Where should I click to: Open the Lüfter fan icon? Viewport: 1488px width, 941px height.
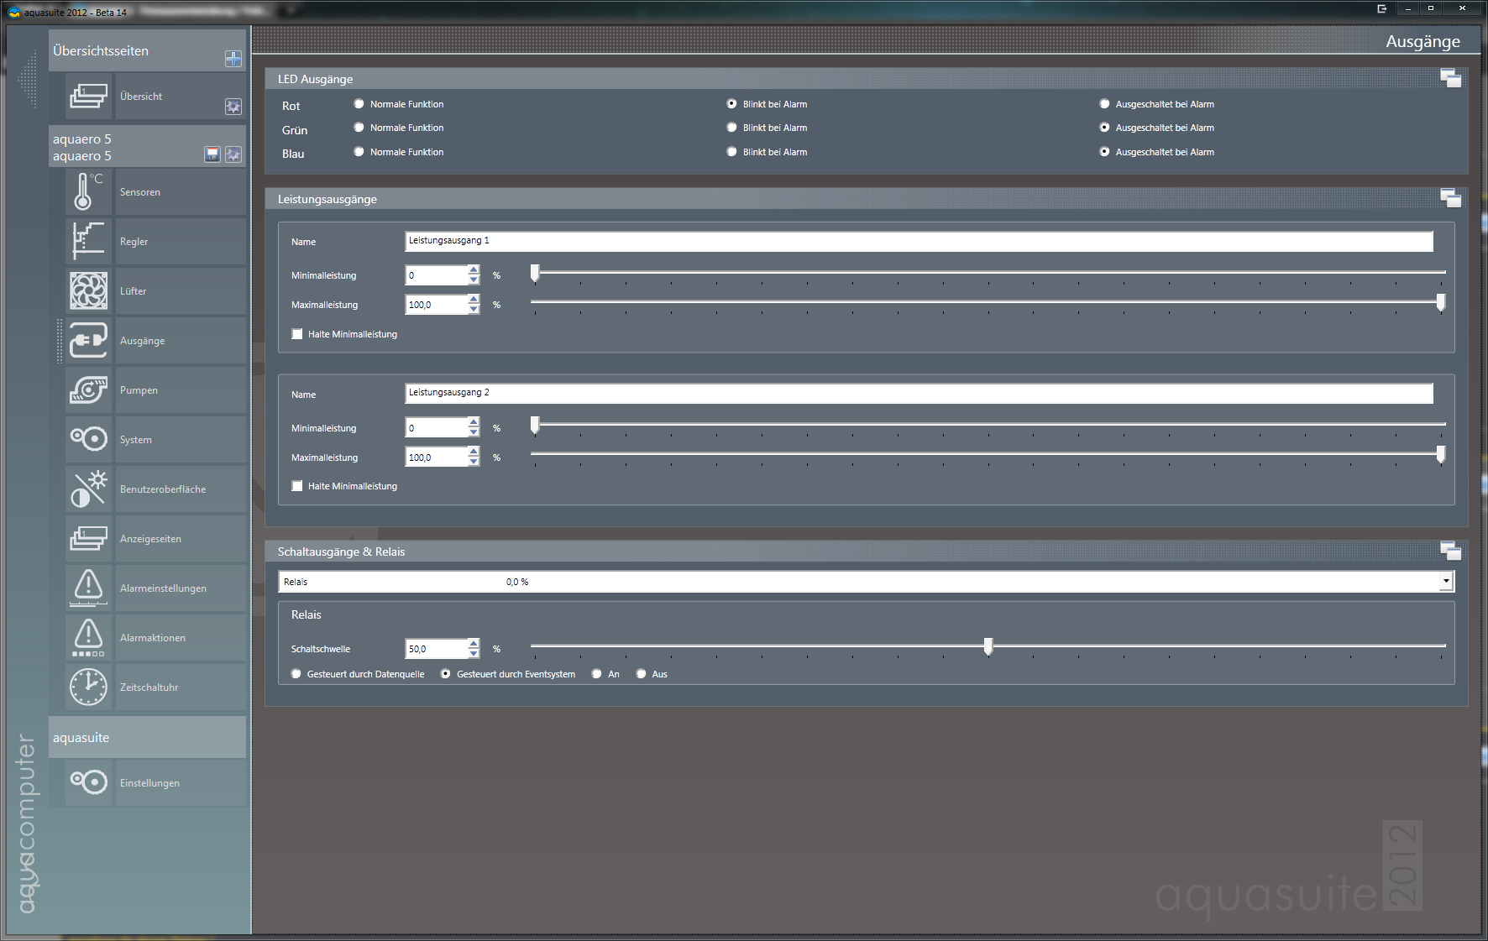(x=88, y=290)
